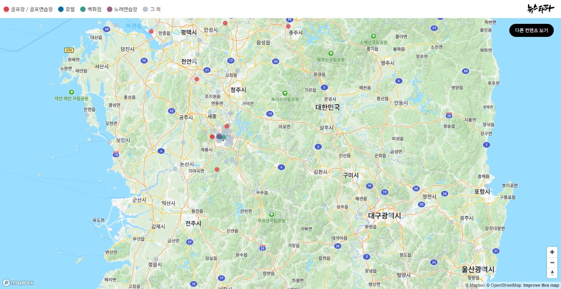Click the blue 호텔 legend dot
This screenshot has width=561, height=289.
pyautogui.click(x=61, y=9)
